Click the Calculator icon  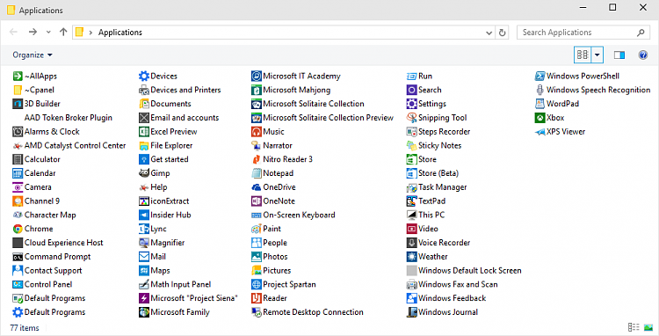pos(18,159)
